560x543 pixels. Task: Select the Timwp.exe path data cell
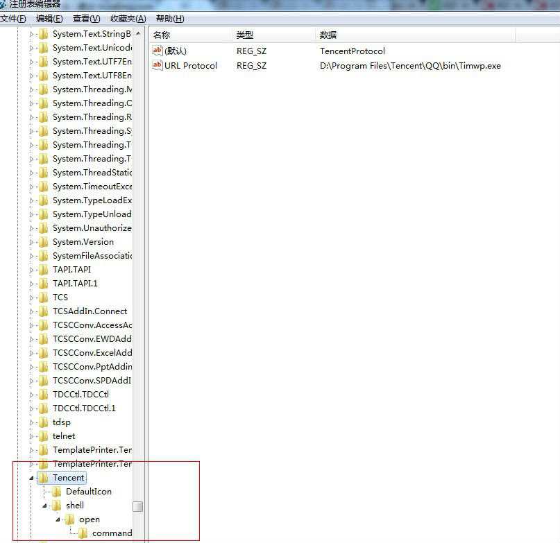coord(410,66)
